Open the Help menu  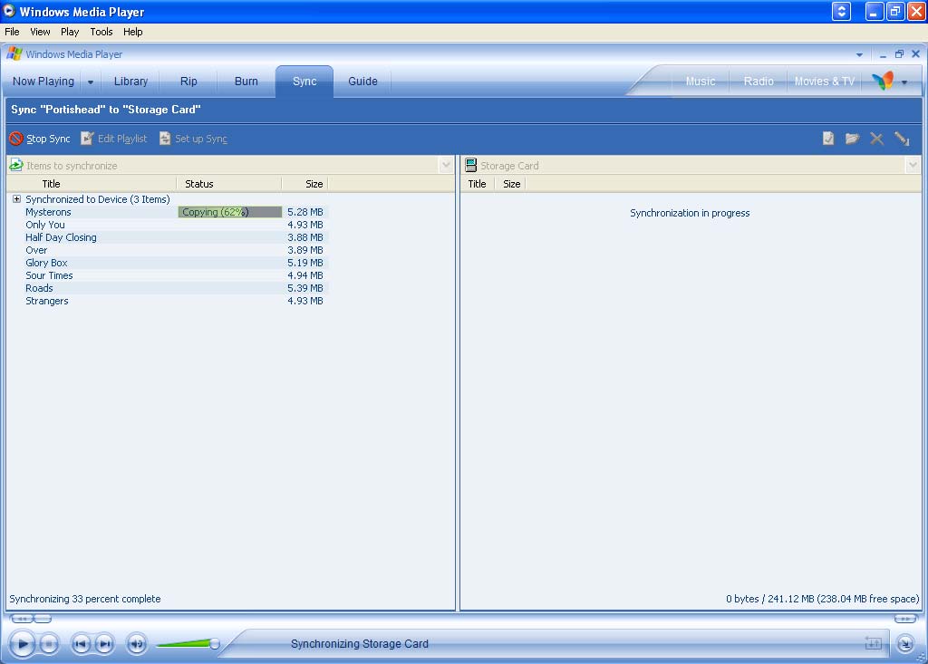pyautogui.click(x=132, y=32)
